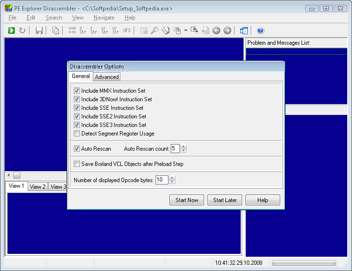This screenshot has height=271, width=352.
Task: Click the Save floppy disk icon
Action: click(x=39, y=30)
